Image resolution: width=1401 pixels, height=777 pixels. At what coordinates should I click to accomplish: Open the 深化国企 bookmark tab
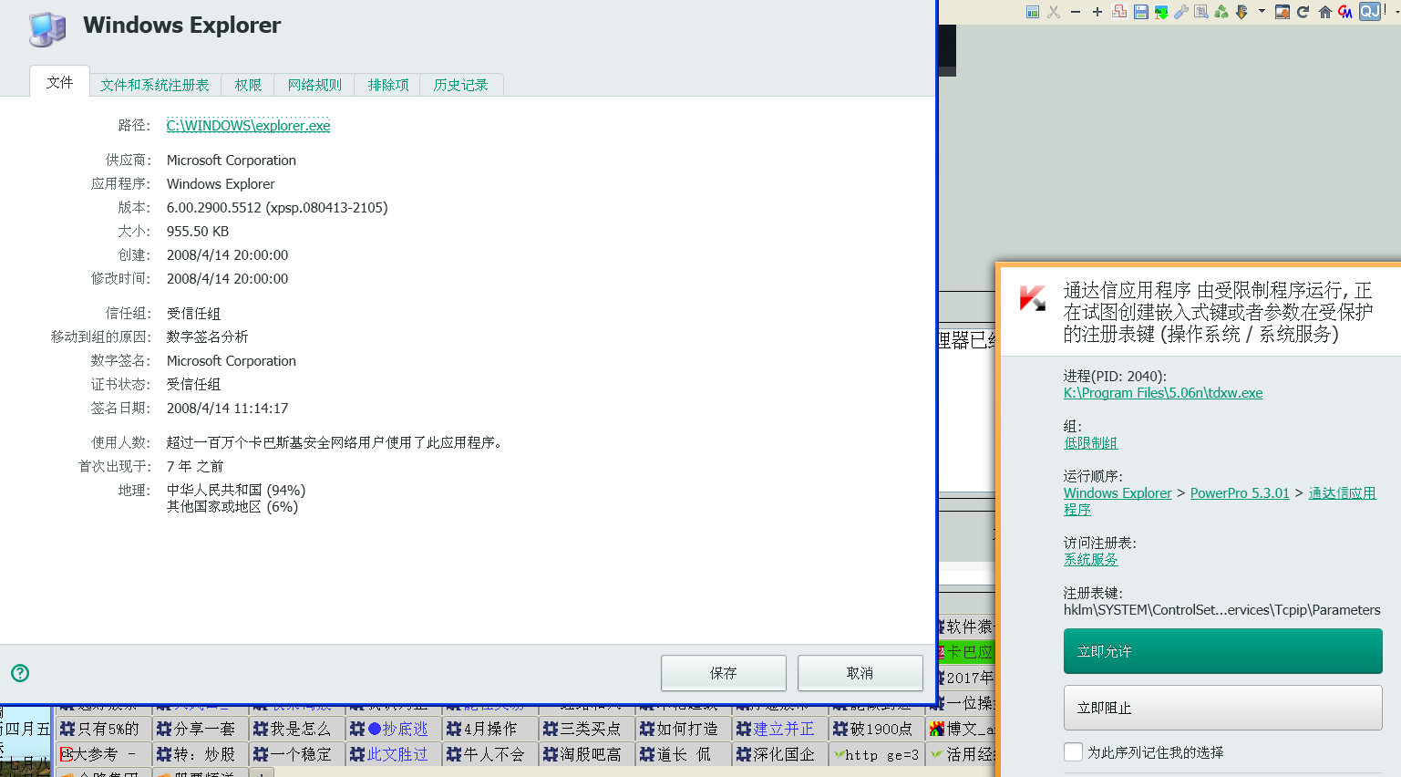pos(780,754)
